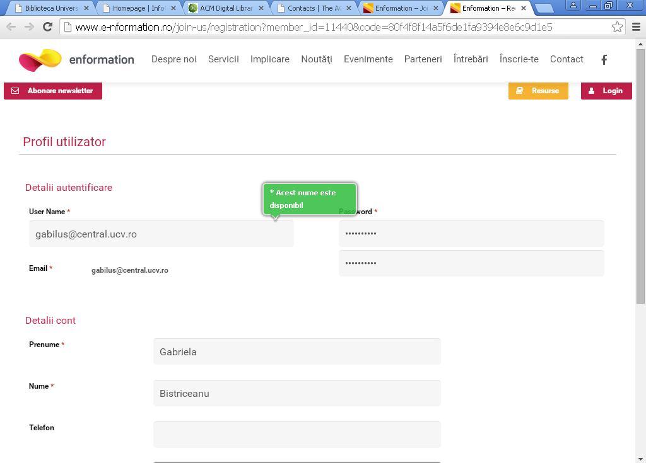Click the yellow Resurse button

coord(538,91)
